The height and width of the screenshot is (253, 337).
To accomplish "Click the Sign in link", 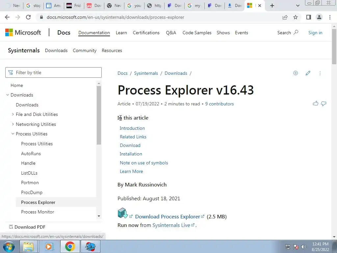I will (x=315, y=33).
